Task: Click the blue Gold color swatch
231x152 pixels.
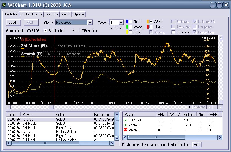Action: [127, 22]
